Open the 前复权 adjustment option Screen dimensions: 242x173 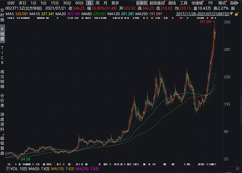click(x=142, y=3)
